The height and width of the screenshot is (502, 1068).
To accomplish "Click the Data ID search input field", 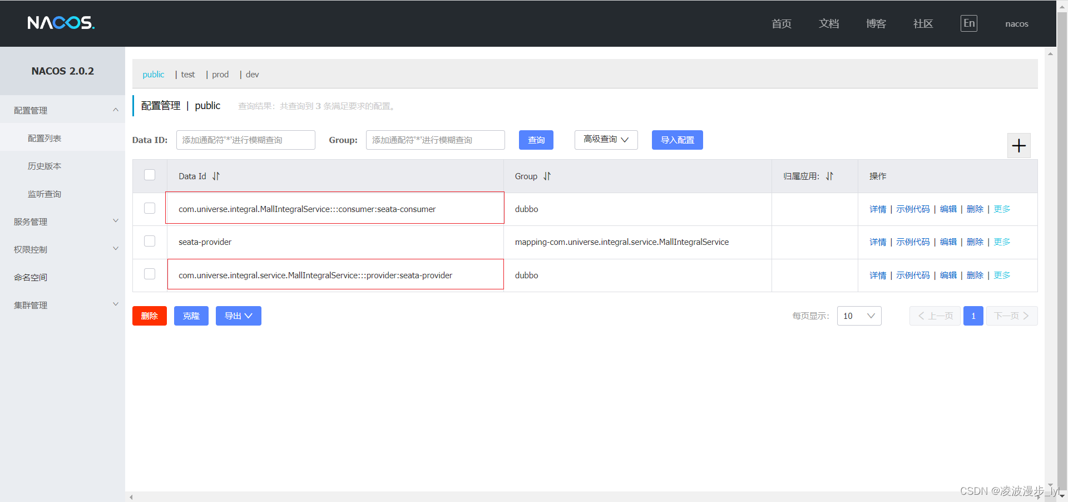I will [245, 140].
